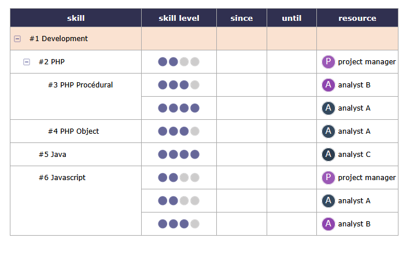
Task: Click the until column header
Action: pos(291,18)
